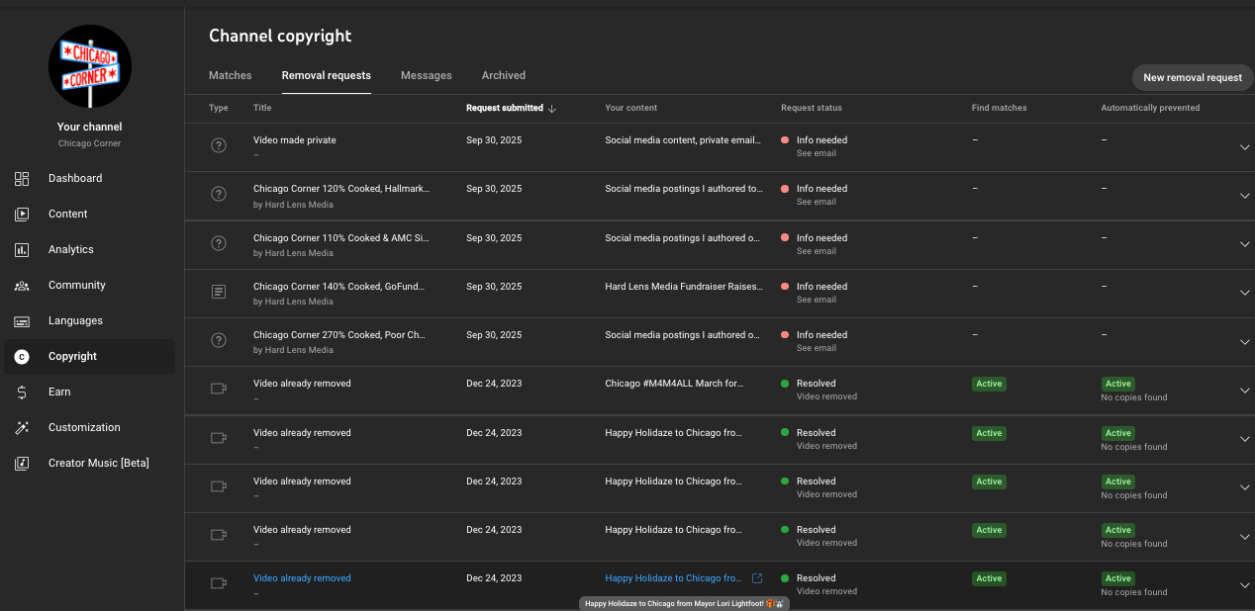1255x611 pixels.
Task: Click the Automatically prevented column header
Action: coord(1150,109)
